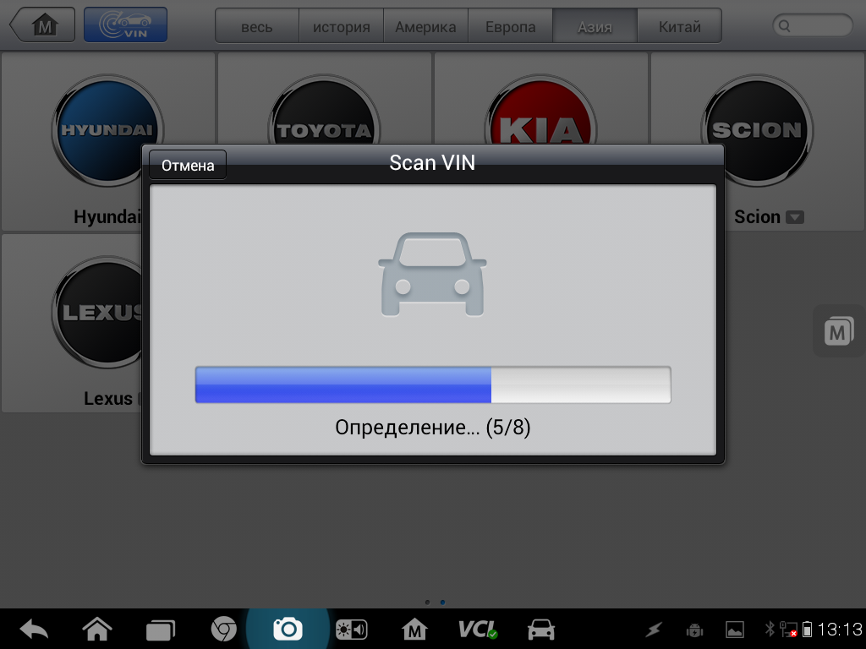This screenshot has height=649, width=866.
Task: Go to Android home screen
Action: point(97,629)
